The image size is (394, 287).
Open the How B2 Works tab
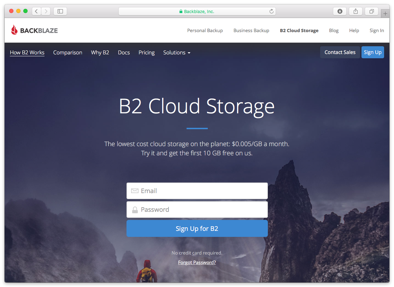(27, 53)
